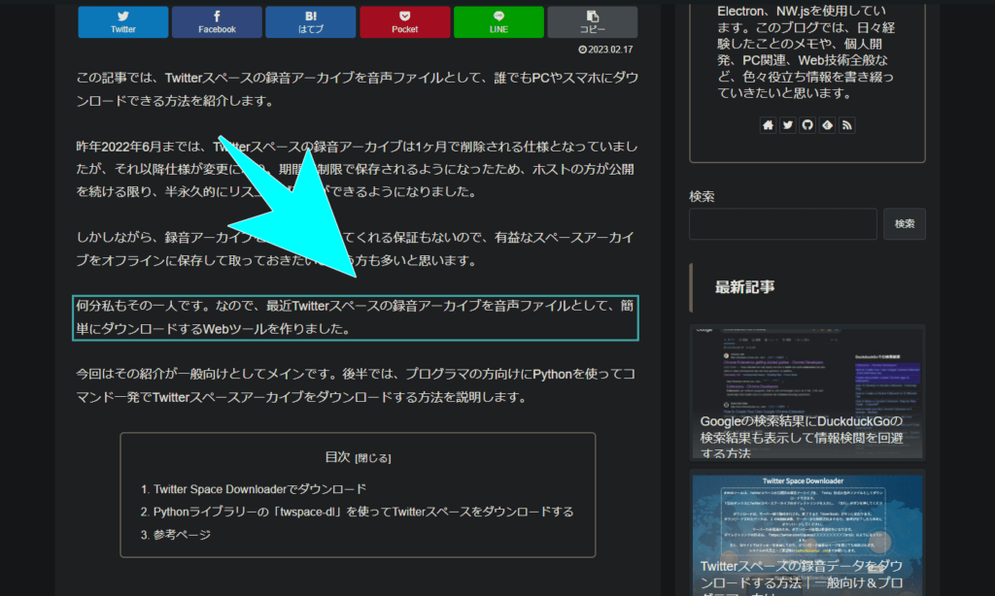
Task: Click the sidebar search text field
Action: pyautogui.click(x=782, y=224)
